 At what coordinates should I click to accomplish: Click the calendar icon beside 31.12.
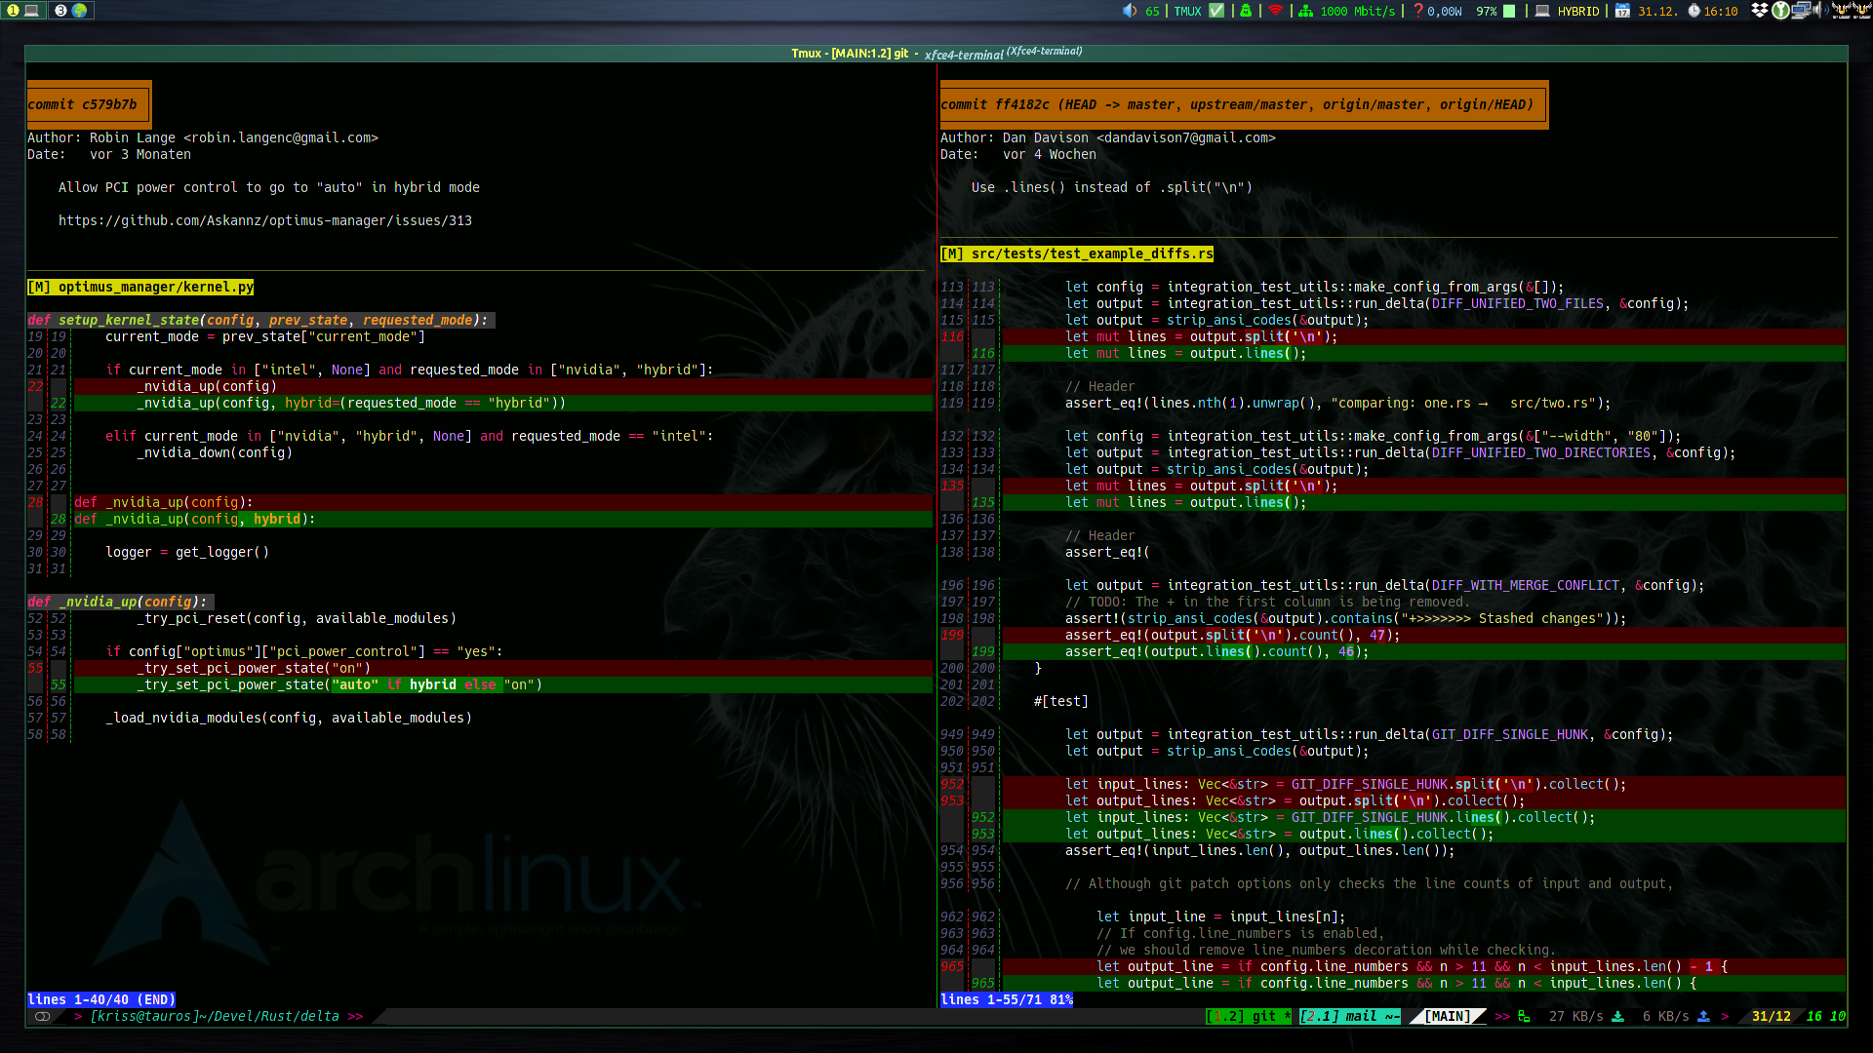pyautogui.click(x=1622, y=11)
